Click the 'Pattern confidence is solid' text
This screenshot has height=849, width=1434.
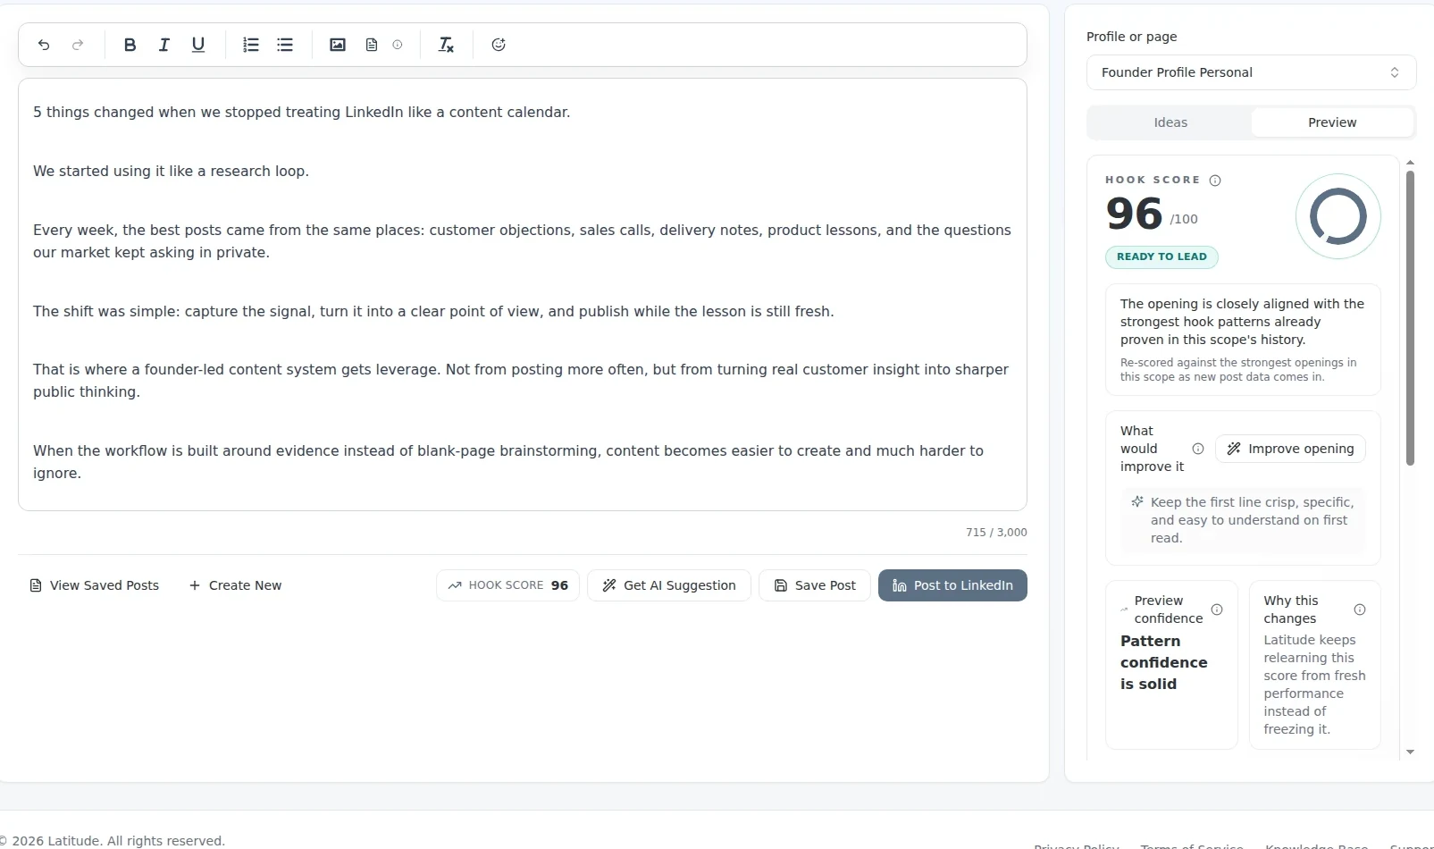point(1163,662)
